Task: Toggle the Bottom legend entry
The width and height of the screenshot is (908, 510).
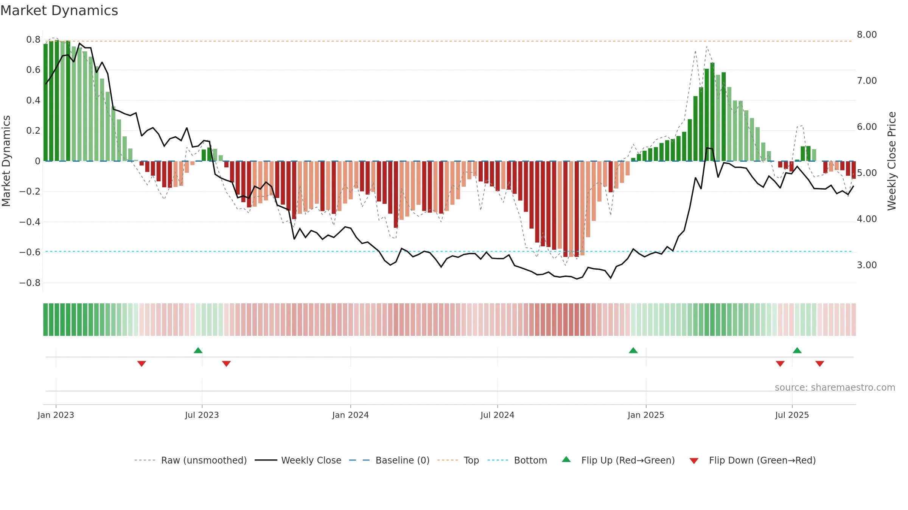Action: click(x=517, y=460)
